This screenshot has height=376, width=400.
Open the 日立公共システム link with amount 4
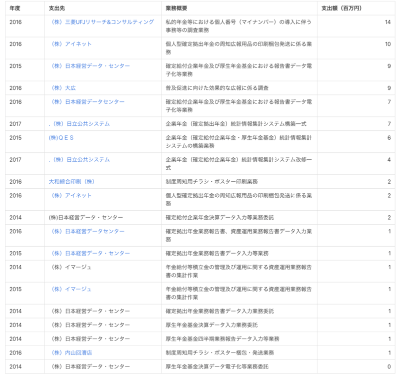(x=79, y=159)
